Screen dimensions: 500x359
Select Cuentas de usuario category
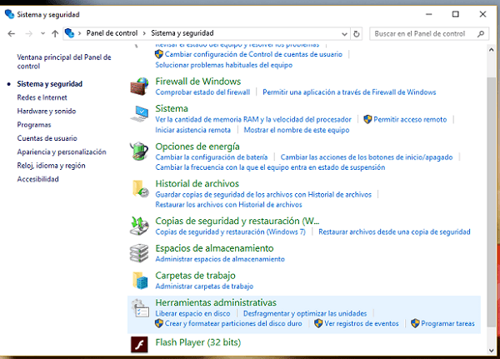[x=47, y=138]
